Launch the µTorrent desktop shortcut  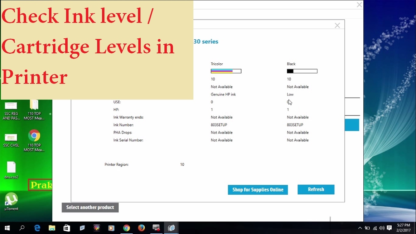pos(11,201)
